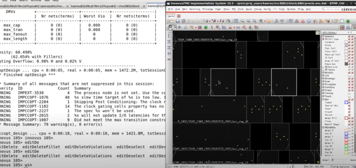This screenshot has width=356, height=168.
Task: Click the small grid icon at layout corner
Action: 318,33
